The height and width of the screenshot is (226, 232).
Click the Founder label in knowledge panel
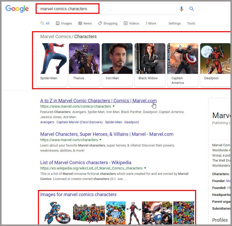219,181
